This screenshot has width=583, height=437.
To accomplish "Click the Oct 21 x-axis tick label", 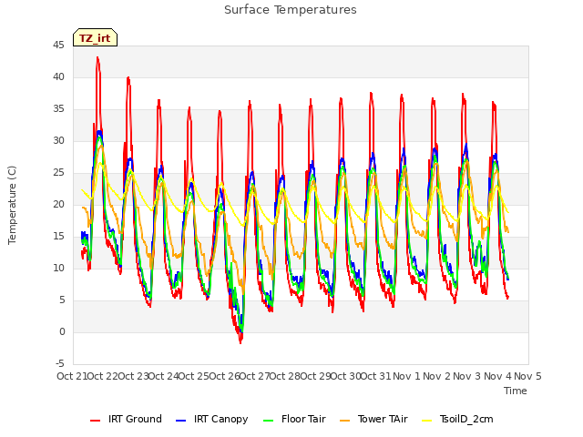I will 72,376.
